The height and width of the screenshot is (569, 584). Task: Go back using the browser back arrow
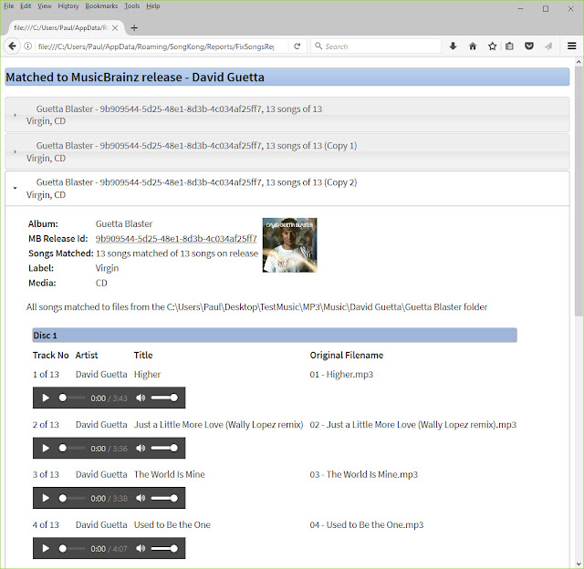pyautogui.click(x=12, y=47)
